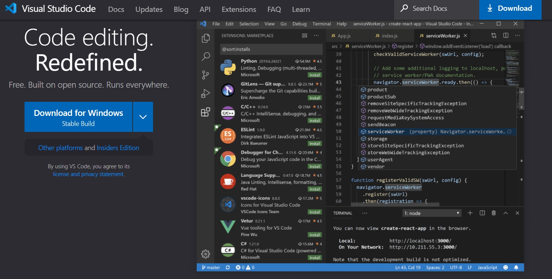552x279 pixels.
Task: Open license and privacy statement link
Action: pyautogui.click(x=88, y=174)
